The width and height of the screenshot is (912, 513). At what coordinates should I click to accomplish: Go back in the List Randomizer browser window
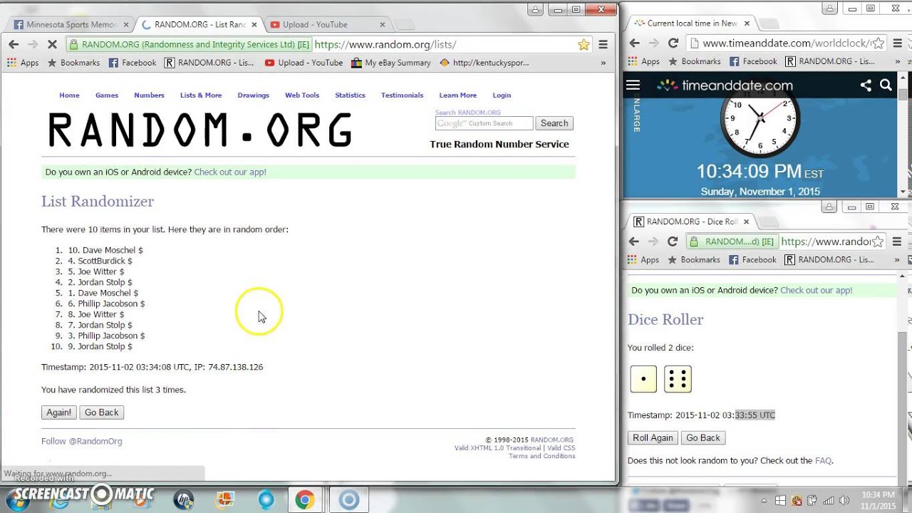(14, 44)
